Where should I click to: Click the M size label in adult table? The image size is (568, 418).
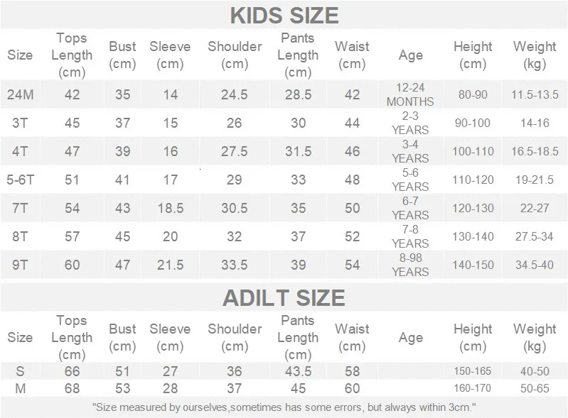(x=20, y=388)
